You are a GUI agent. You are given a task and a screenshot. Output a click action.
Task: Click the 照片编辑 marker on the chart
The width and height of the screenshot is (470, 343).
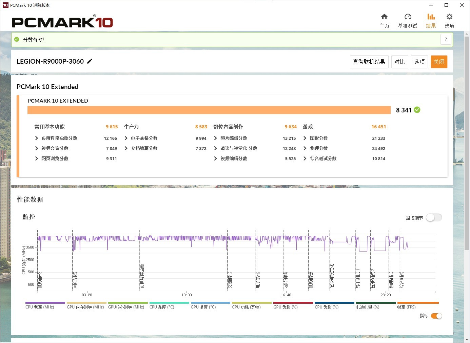click(x=286, y=280)
